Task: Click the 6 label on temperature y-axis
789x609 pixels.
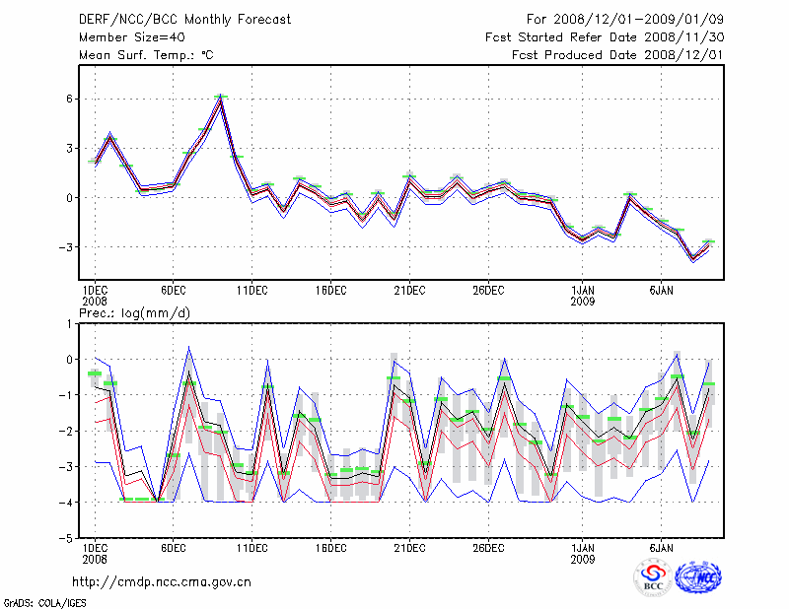Action: pyautogui.click(x=71, y=99)
